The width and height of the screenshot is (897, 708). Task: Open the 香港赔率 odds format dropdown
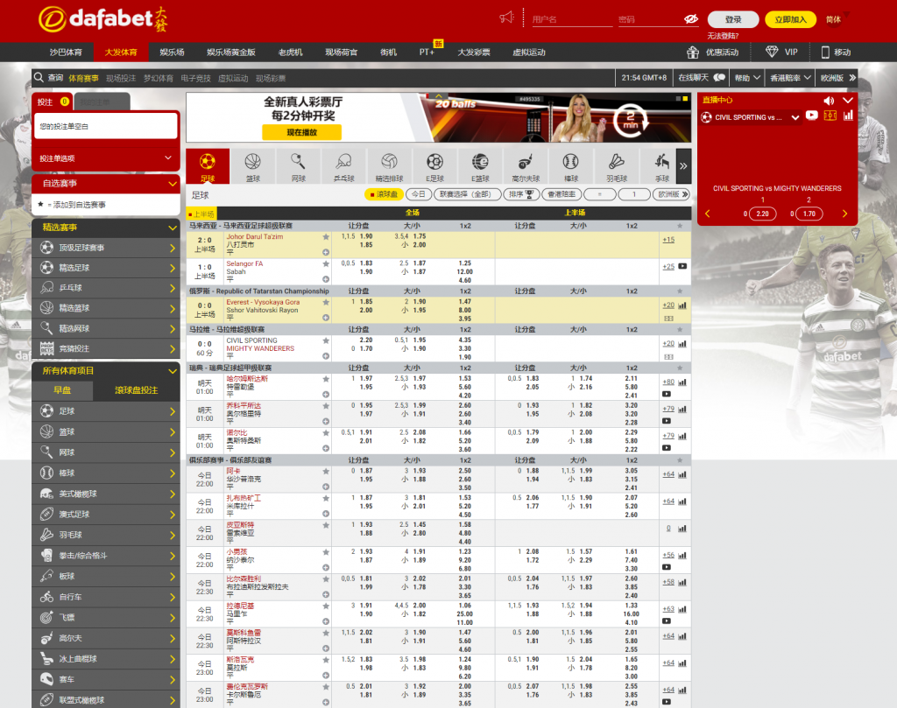[788, 77]
